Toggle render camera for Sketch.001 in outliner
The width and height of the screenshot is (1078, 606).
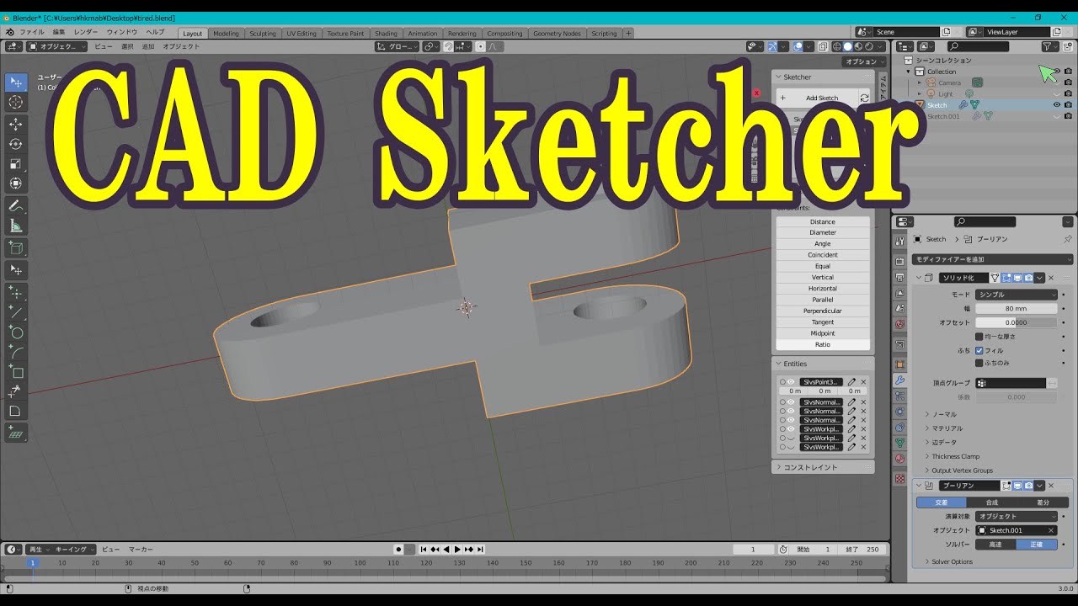point(1068,116)
